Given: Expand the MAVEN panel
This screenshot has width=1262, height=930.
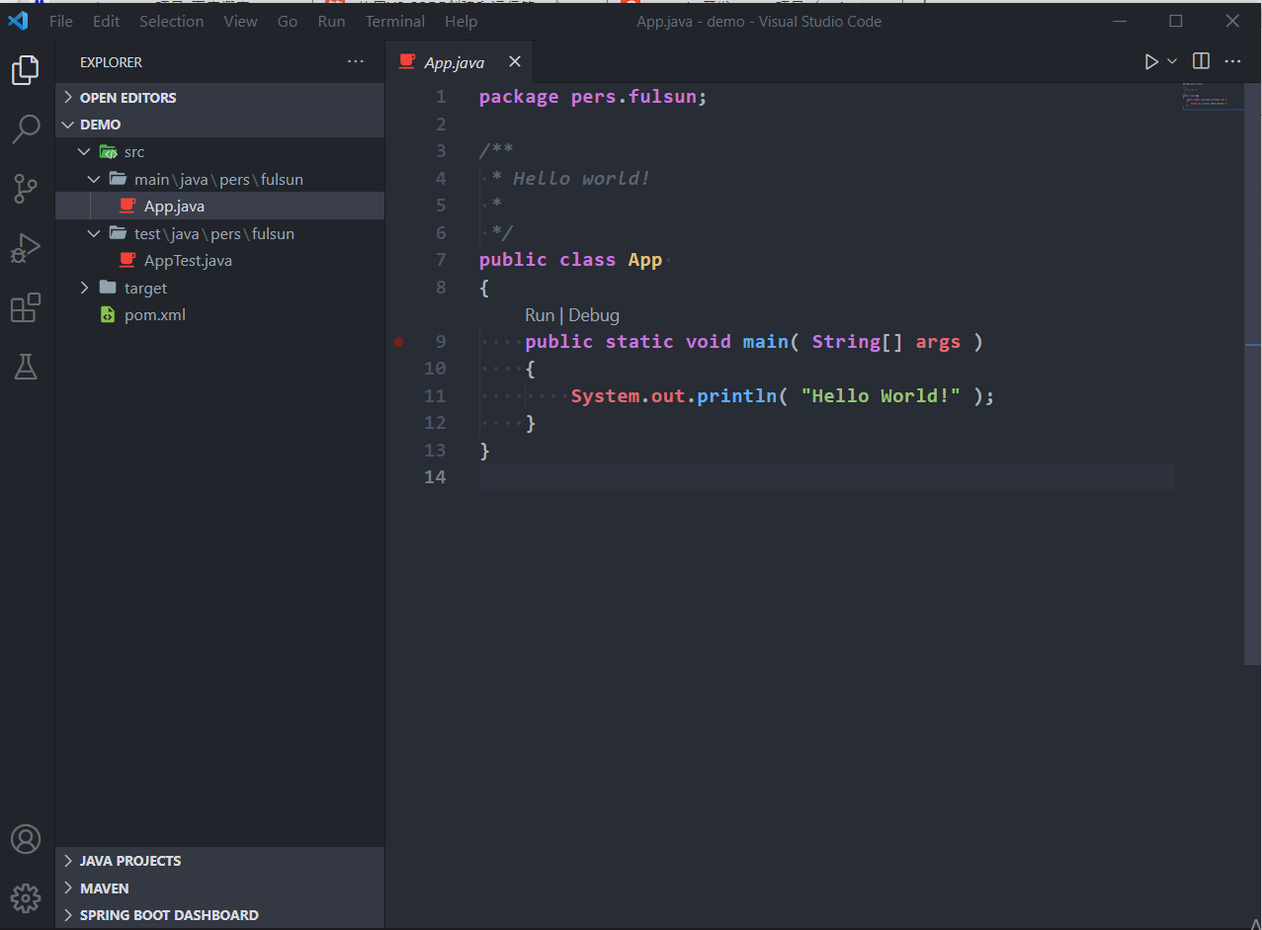Looking at the screenshot, I should 104,888.
